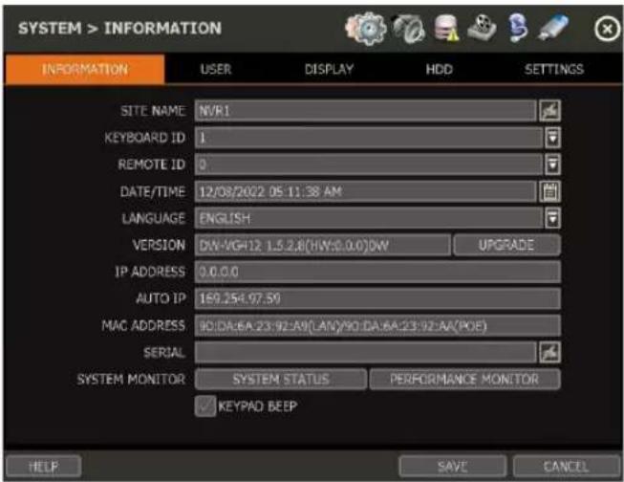Open Performance Monitor
Viewport: 624px width, 482px height.
click(464, 380)
